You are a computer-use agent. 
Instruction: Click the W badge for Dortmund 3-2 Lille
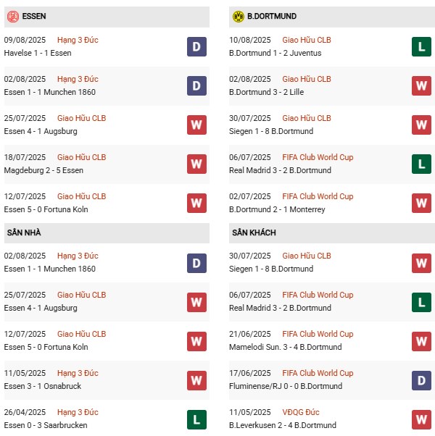pyautogui.click(x=421, y=85)
